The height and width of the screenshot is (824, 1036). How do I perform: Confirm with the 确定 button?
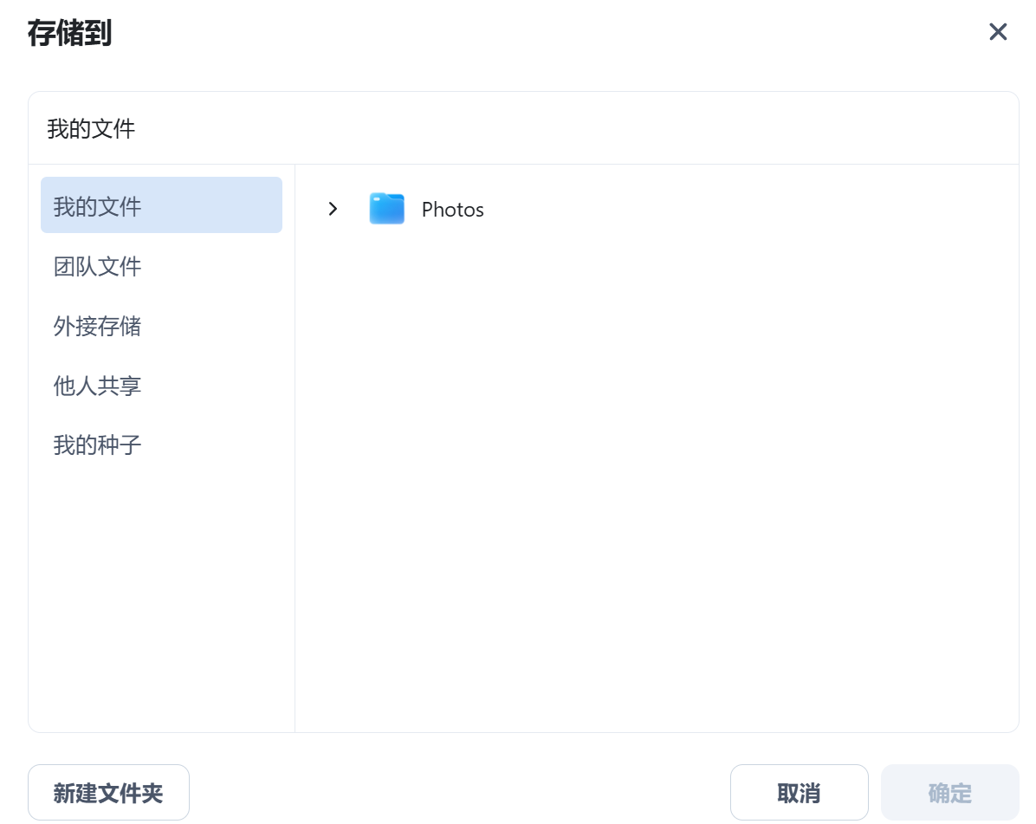[x=949, y=792]
